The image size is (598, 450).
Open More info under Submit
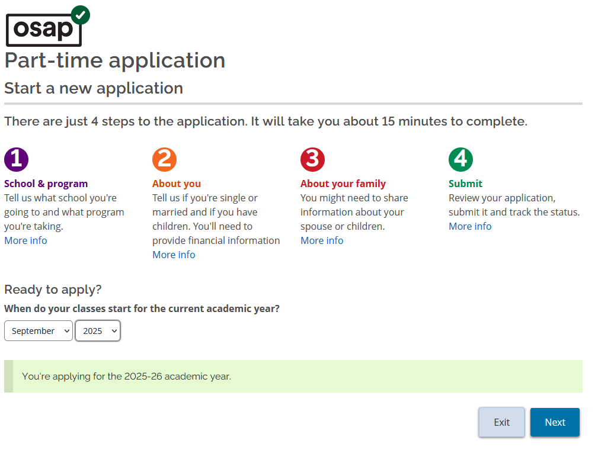pyautogui.click(x=470, y=226)
